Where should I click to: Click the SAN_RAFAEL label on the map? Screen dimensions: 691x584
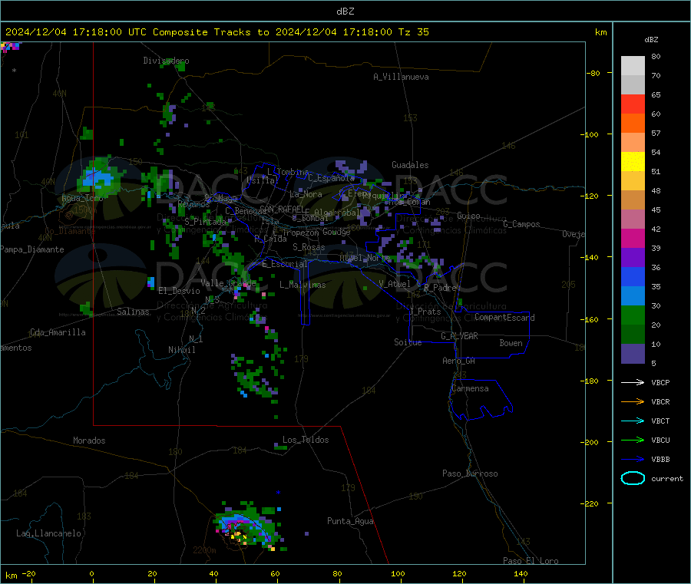click(282, 209)
